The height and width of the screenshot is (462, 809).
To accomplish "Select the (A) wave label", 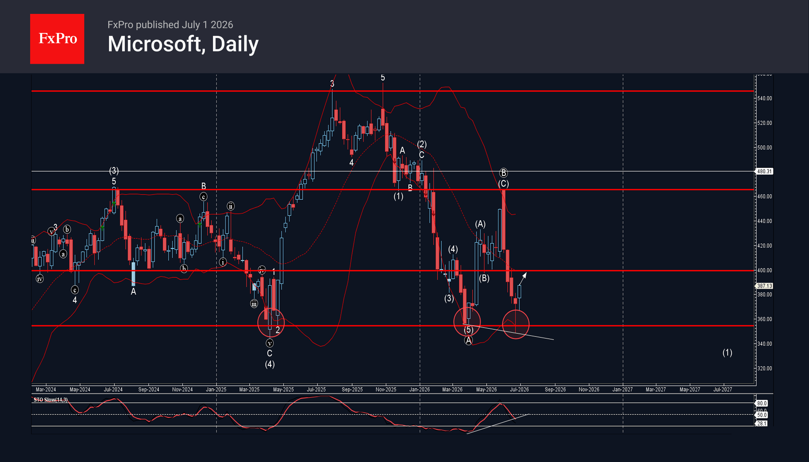I will coord(480,224).
